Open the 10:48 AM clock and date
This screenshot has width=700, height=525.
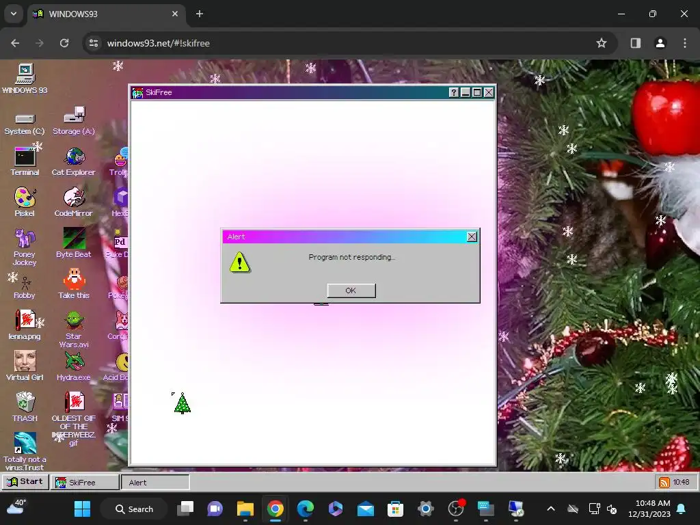click(649, 509)
